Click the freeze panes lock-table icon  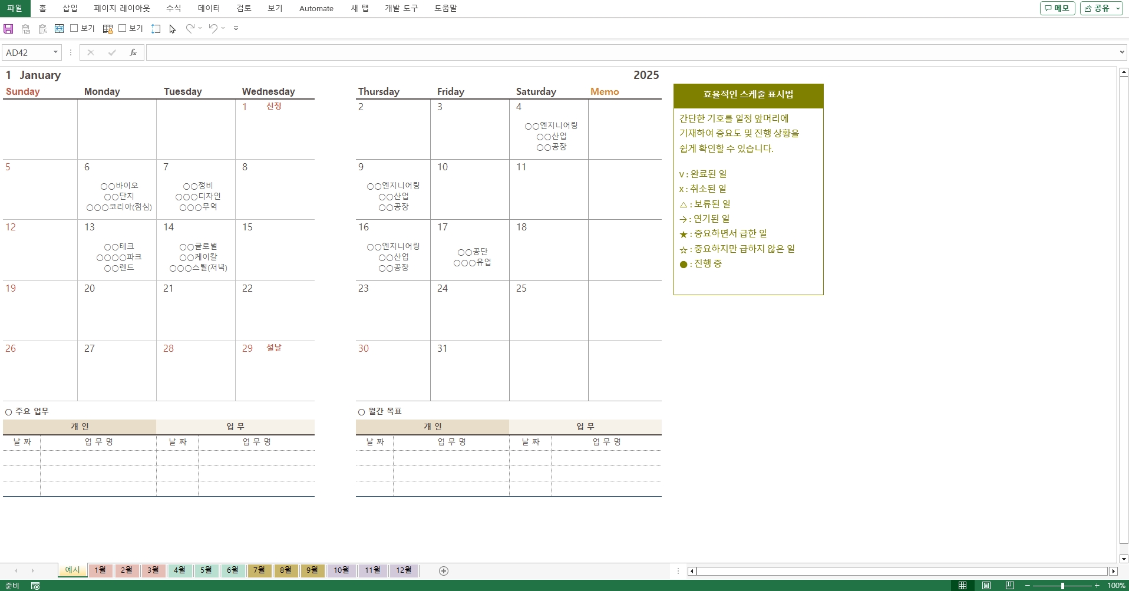click(108, 28)
